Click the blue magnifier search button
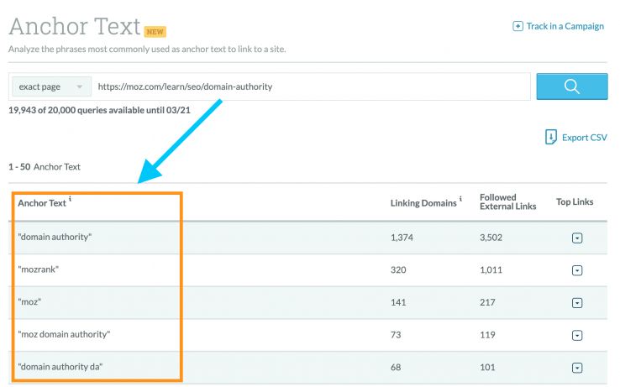 pos(572,86)
